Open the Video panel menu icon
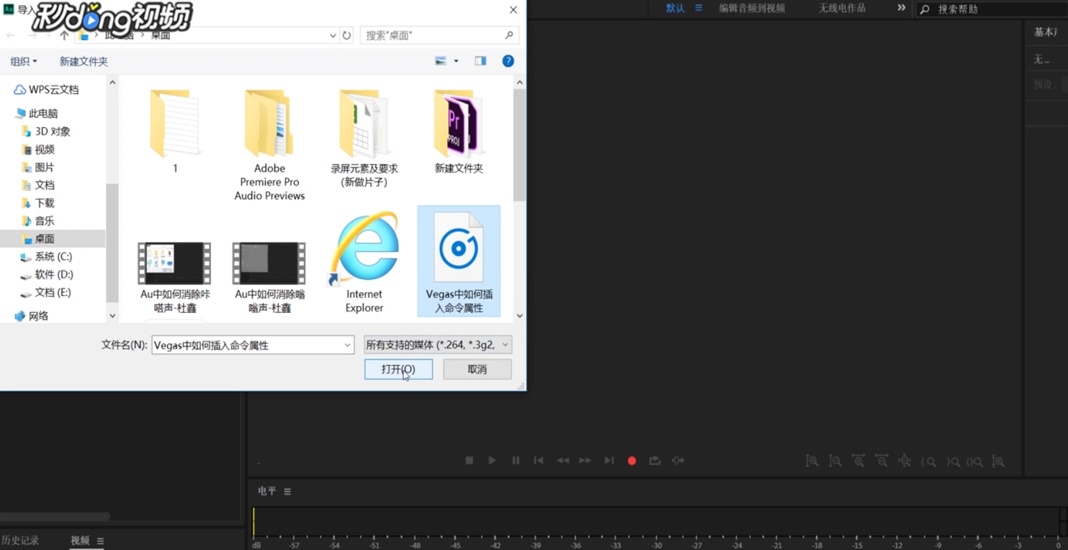This screenshot has width=1068, height=550. (x=101, y=541)
